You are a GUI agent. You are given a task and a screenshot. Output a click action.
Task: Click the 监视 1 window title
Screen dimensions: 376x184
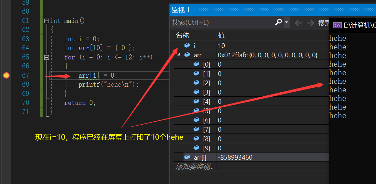181,10
